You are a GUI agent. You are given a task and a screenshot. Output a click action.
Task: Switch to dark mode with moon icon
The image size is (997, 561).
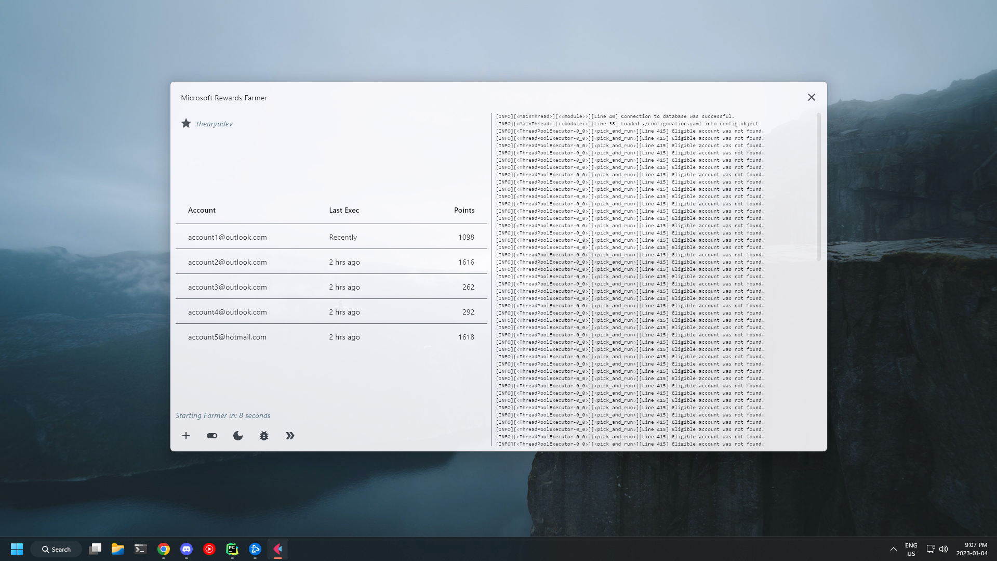coord(238,436)
